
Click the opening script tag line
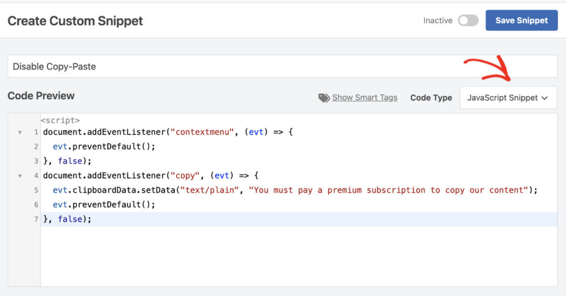coord(60,120)
